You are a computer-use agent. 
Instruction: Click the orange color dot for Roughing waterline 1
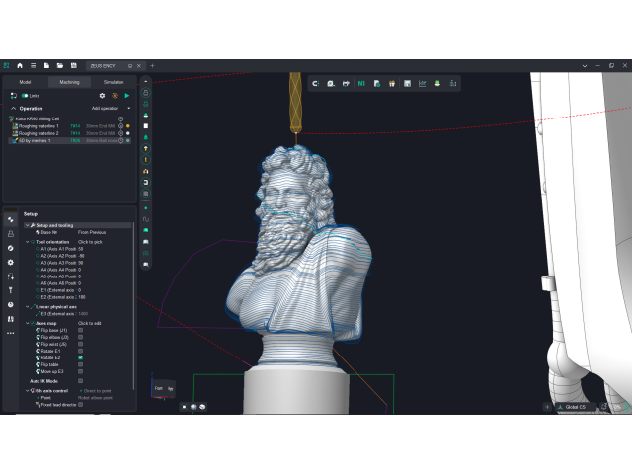pos(127,126)
